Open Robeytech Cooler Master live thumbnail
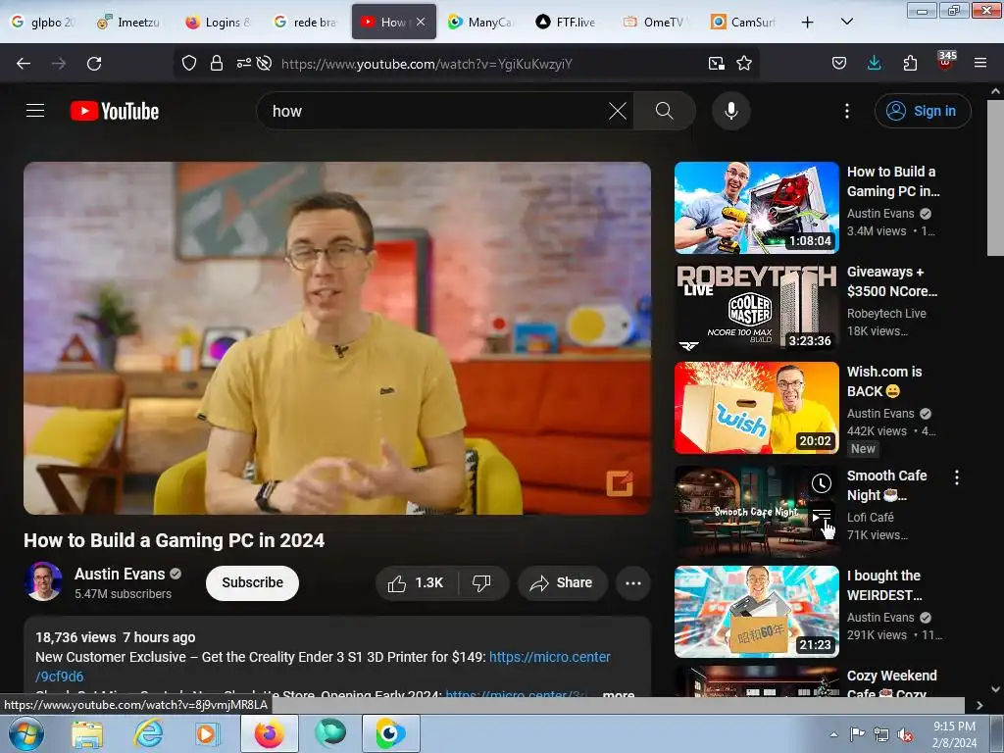1004x753 pixels. pos(756,307)
